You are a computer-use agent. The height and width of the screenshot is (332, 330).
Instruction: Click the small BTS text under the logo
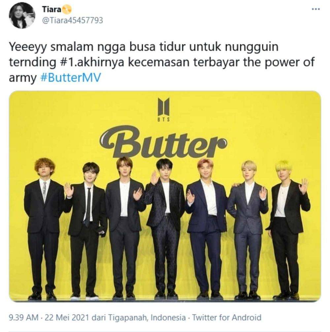164,120
